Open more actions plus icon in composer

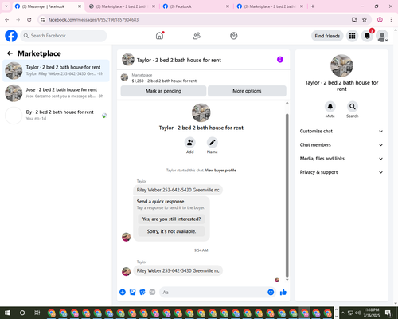pyautogui.click(x=123, y=293)
